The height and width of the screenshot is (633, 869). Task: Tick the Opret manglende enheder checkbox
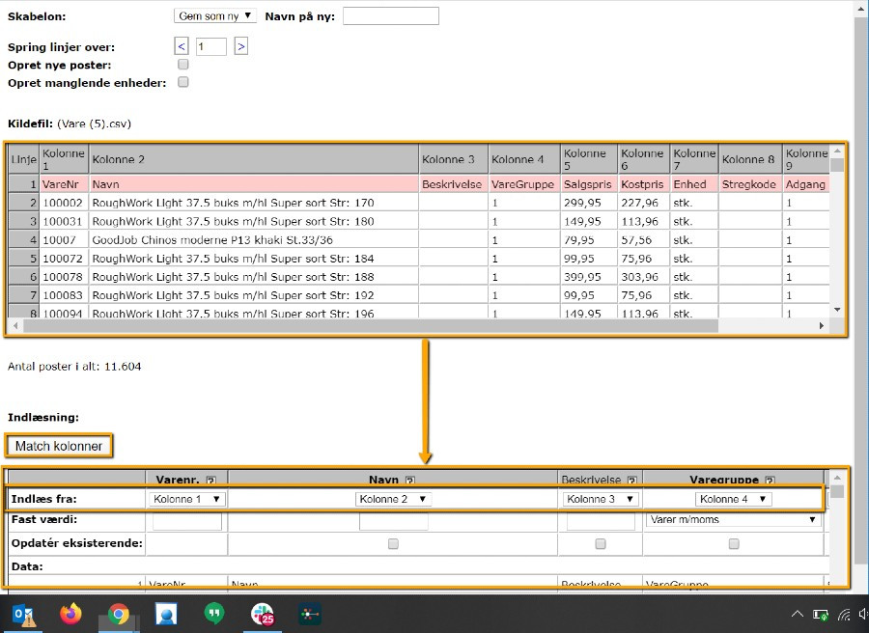click(183, 82)
